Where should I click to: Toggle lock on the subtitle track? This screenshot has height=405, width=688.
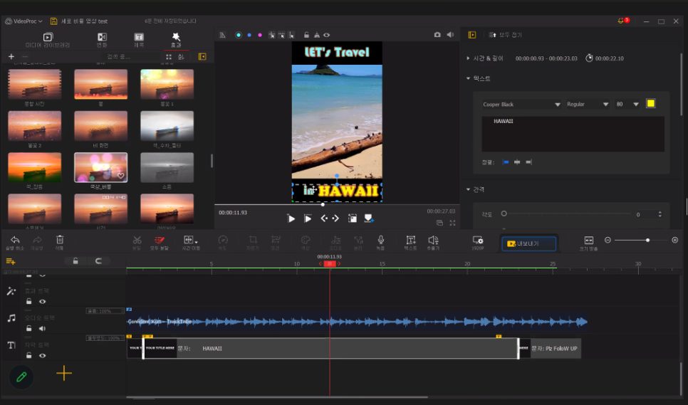pyautogui.click(x=29, y=355)
